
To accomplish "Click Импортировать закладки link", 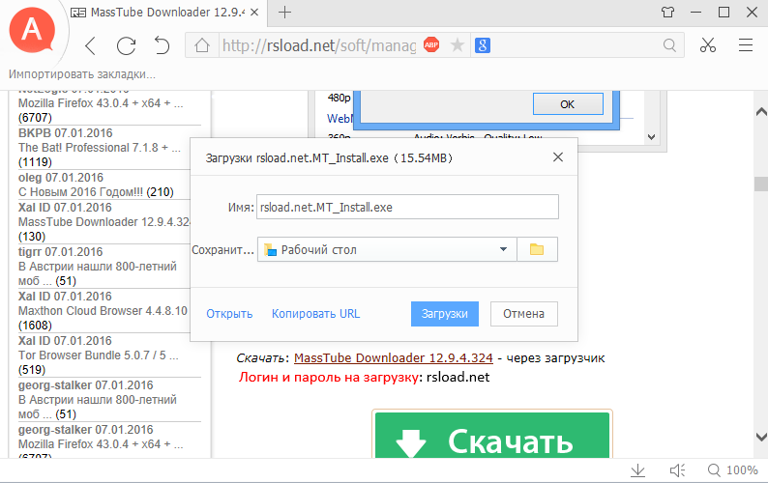I will [x=82, y=74].
